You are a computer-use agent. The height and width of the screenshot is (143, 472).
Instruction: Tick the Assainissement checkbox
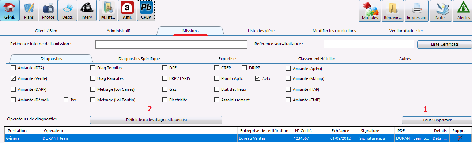pyautogui.click(x=217, y=100)
